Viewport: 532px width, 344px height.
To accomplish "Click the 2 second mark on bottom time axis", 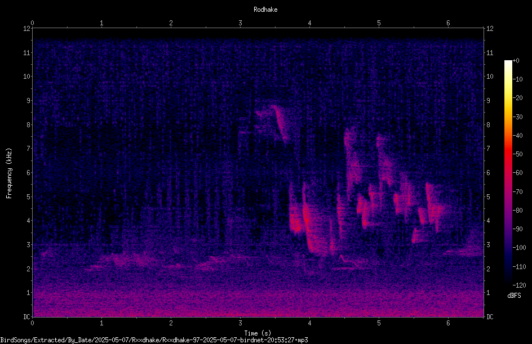I will (x=171, y=323).
